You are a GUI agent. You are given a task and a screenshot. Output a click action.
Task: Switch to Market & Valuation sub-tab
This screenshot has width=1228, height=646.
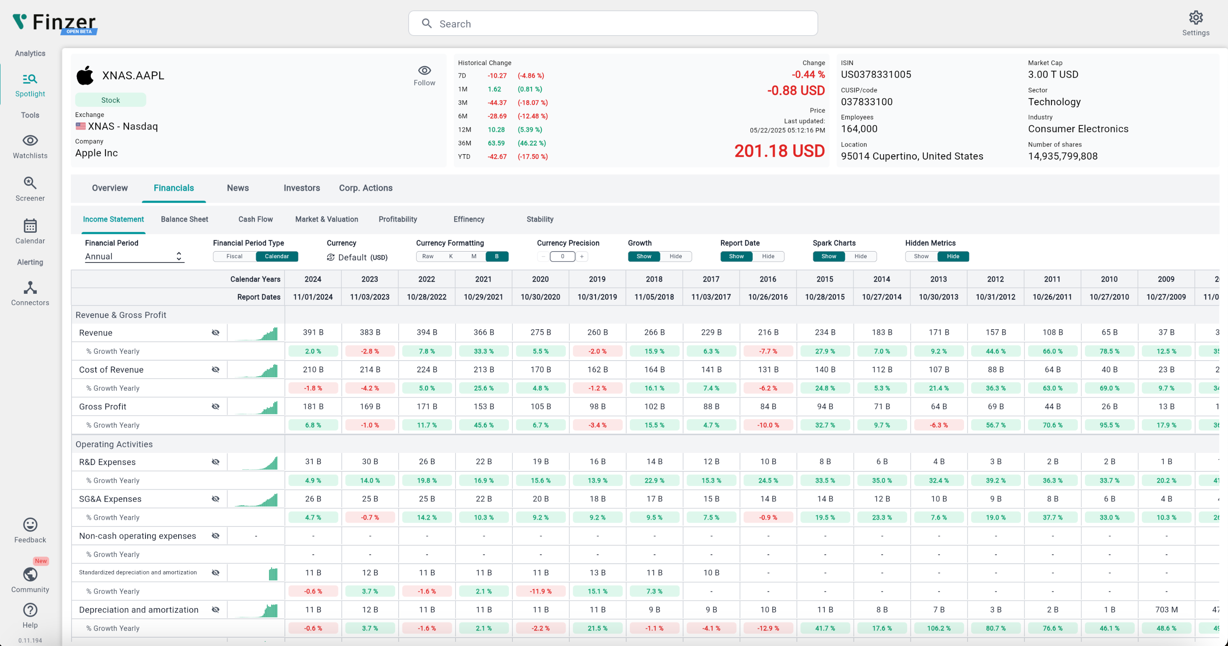point(327,219)
